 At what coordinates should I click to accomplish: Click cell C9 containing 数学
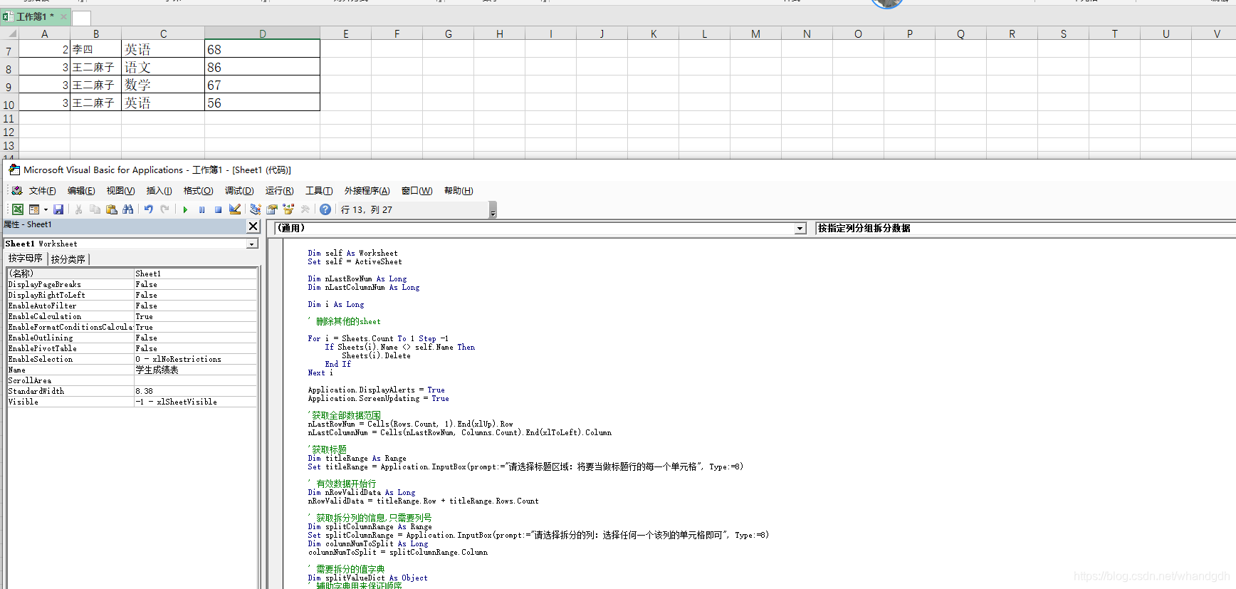click(x=163, y=85)
